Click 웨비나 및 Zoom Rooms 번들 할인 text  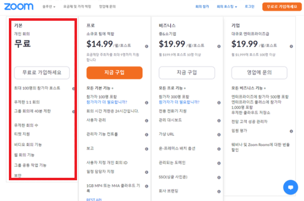pos(261,147)
